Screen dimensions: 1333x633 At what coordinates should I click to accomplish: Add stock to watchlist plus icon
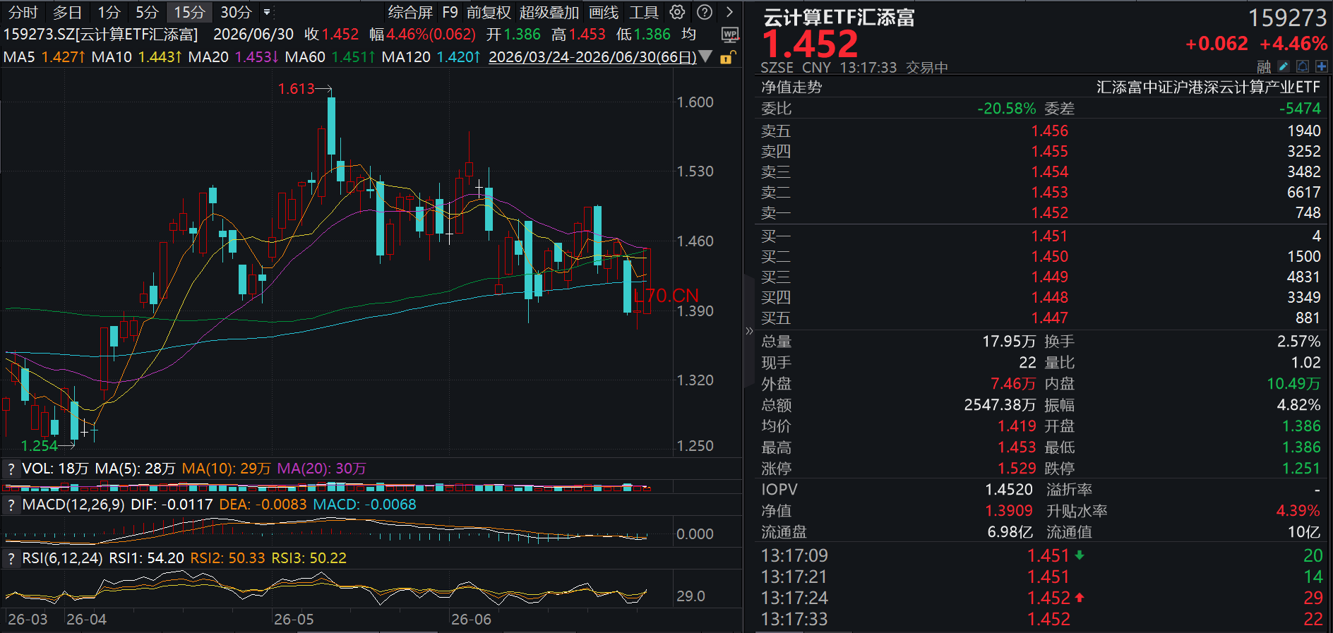pos(1322,66)
